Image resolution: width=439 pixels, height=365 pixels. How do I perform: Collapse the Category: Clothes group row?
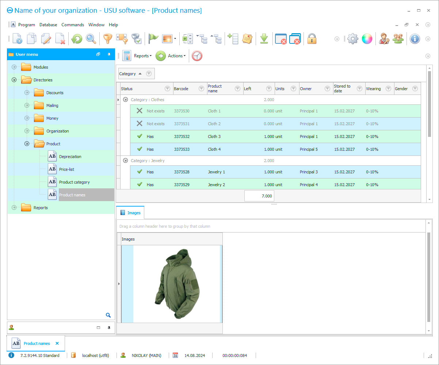(x=125, y=99)
